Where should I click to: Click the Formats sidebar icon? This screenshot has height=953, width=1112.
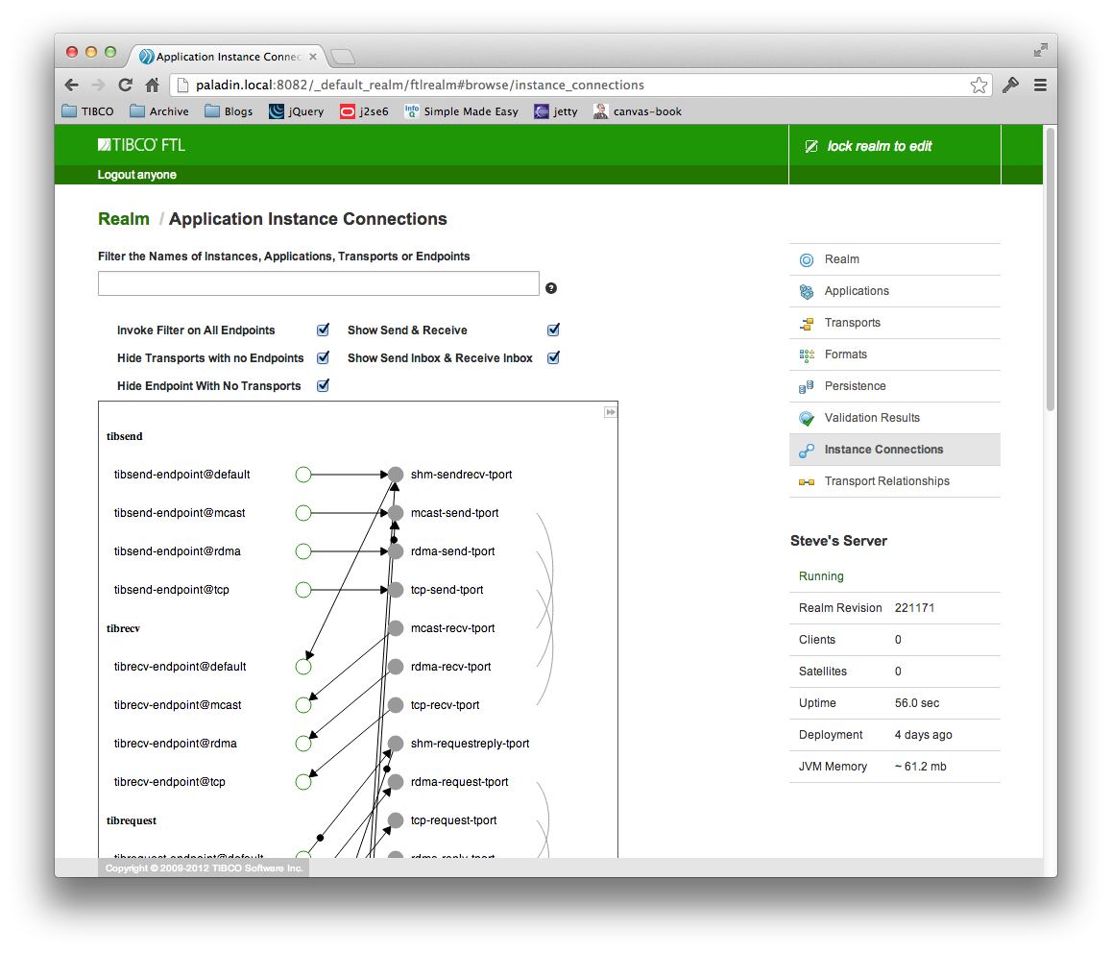pos(807,354)
